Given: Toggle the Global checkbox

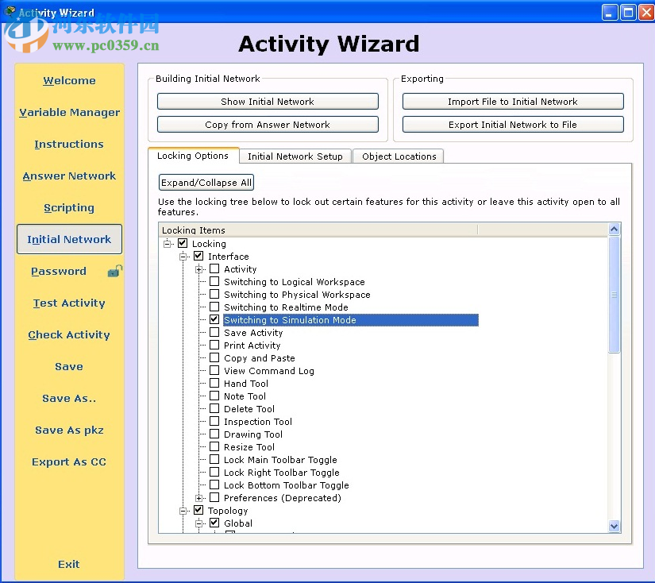Looking at the screenshot, I should 214,523.
